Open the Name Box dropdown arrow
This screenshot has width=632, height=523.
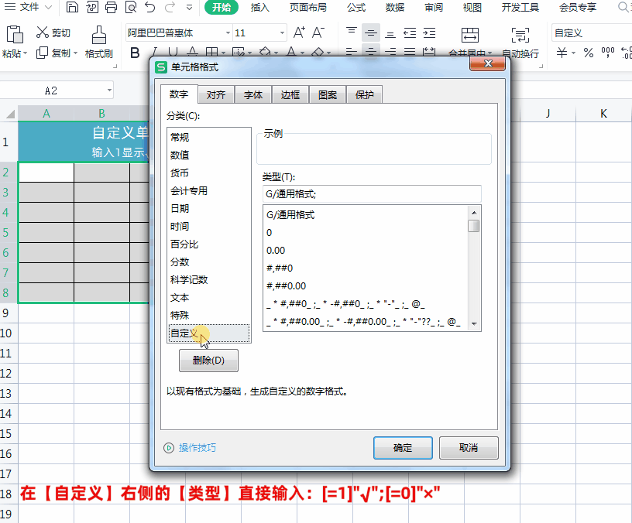(x=109, y=91)
